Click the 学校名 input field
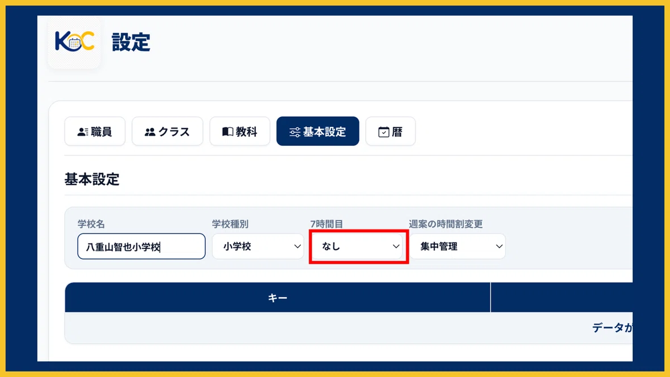The height and width of the screenshot is (377, 670). pyautogui.click(x=142, y=246)
